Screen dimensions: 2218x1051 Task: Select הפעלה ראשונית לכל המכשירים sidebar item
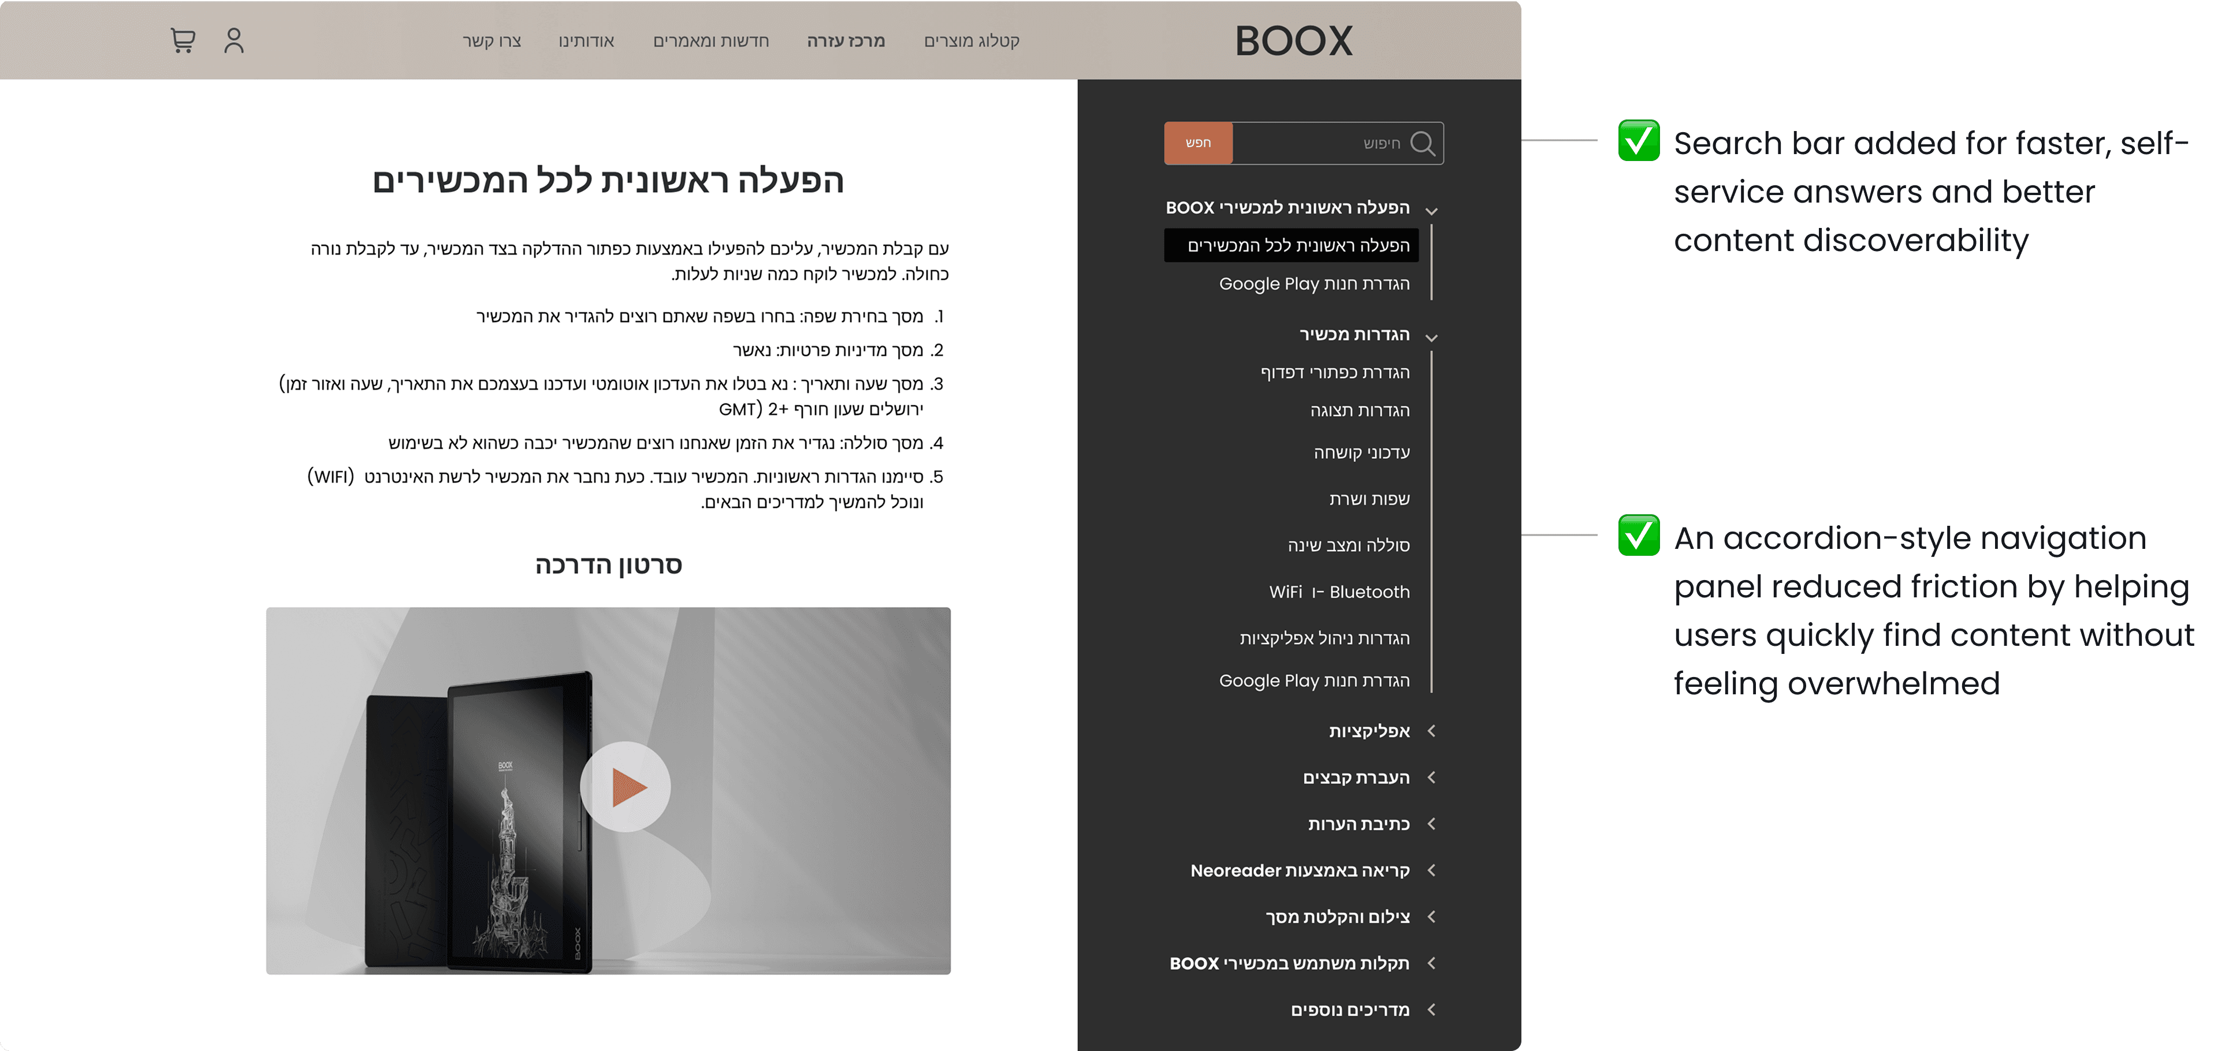pos(1291,245)
